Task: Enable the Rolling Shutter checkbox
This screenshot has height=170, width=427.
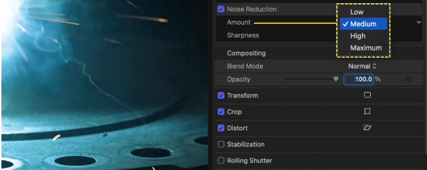Action: tap(221, 160)
